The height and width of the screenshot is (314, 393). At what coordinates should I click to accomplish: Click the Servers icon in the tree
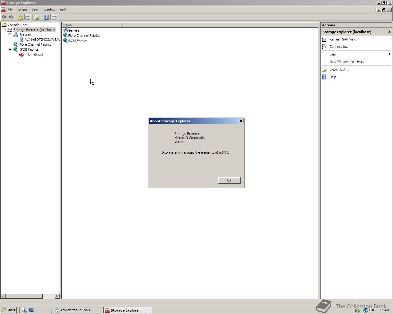(x=16, y=35)
